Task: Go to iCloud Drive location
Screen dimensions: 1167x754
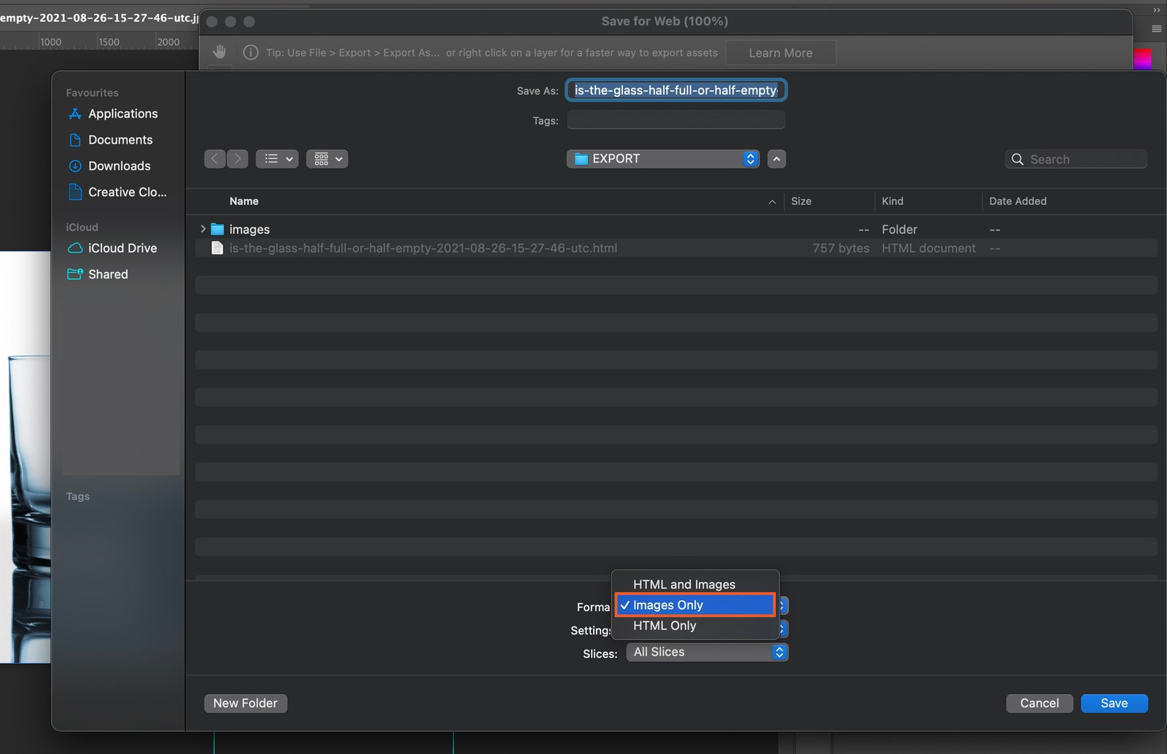Action: 122,248
